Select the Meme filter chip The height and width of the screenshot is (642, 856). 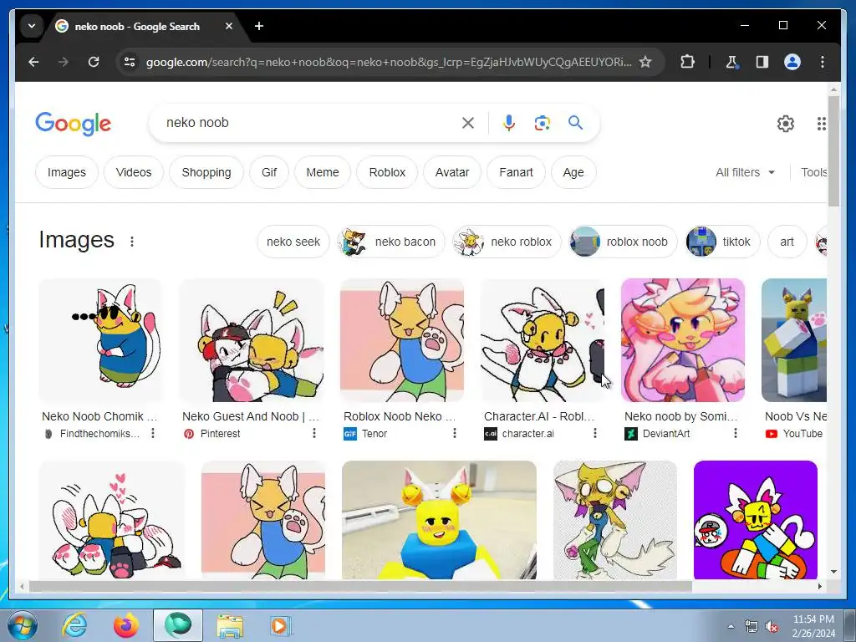323,172
